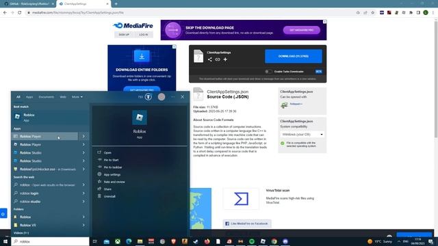Viewport: 438px width, 246px height.
Task: Select Uninstall for Roblox app
Action: coord(109,196)
